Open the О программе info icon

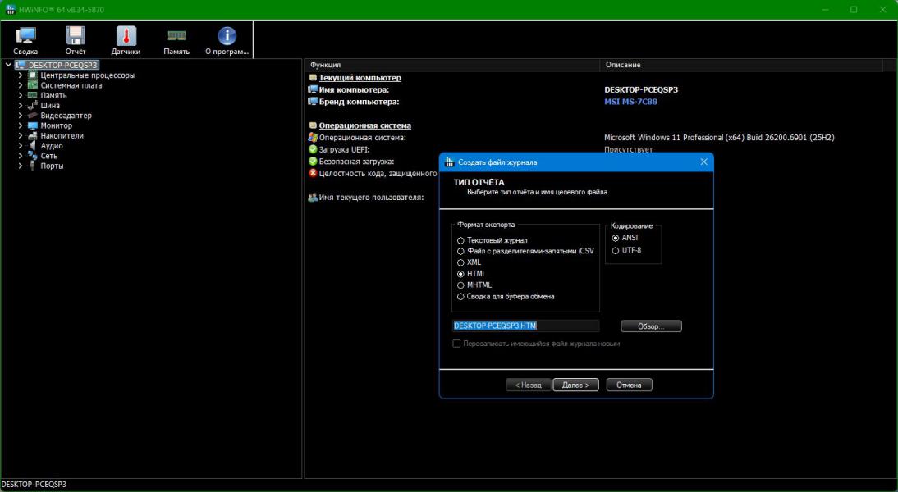[x=227, y=39]
